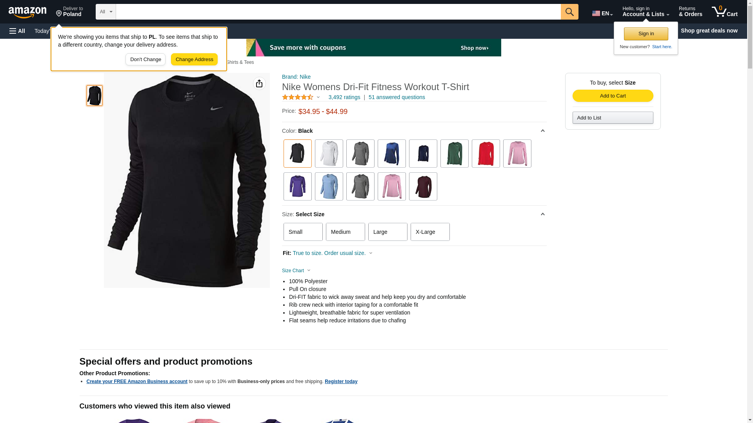Open Returns & Orders

point(690,12)
